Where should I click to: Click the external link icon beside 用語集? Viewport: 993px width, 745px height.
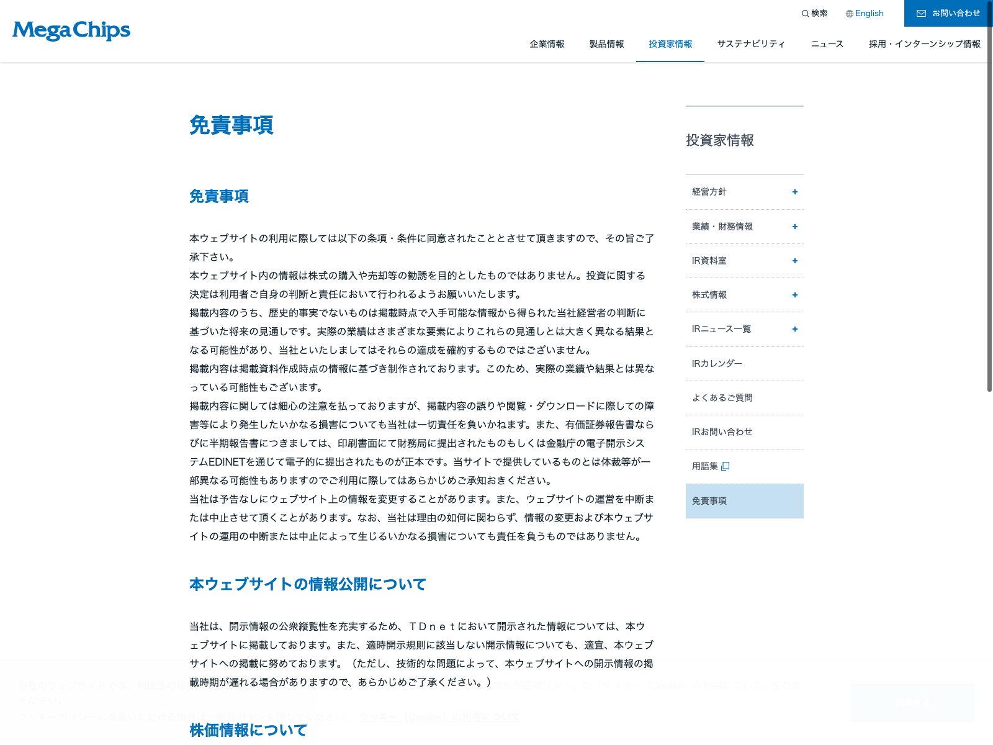[x=726, y=466]
